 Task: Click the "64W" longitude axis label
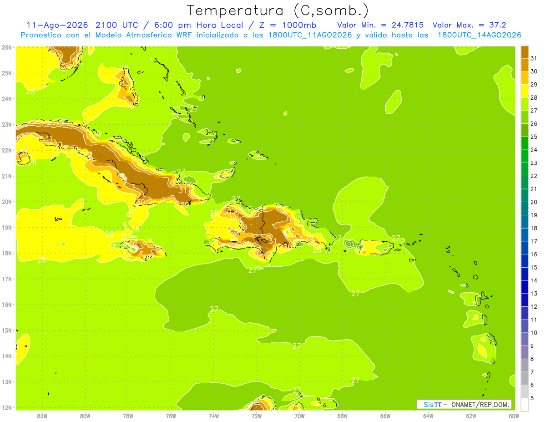coord(428,416)
